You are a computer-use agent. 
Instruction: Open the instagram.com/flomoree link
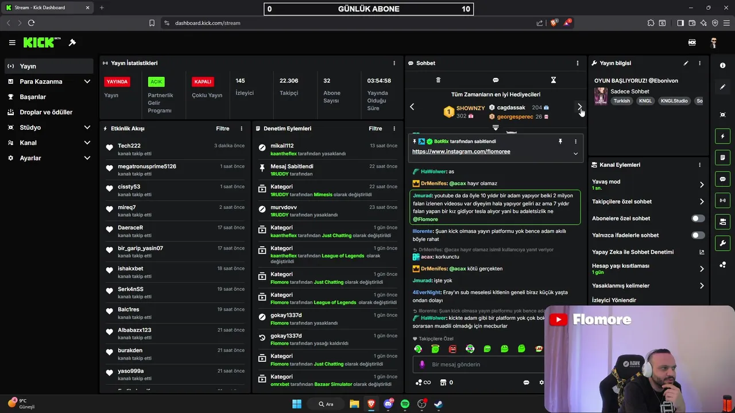461,151
